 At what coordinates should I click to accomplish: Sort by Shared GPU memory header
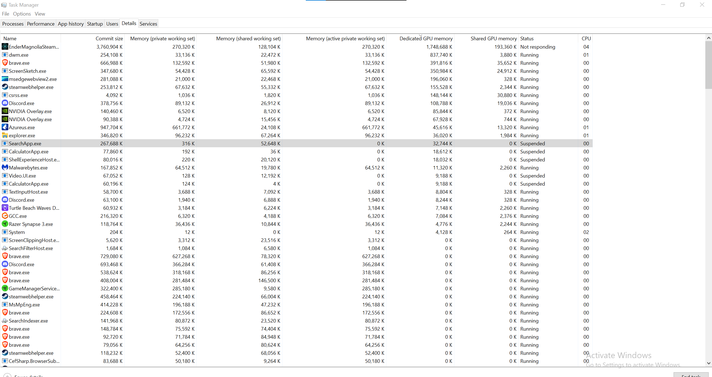tap(486, 39)
